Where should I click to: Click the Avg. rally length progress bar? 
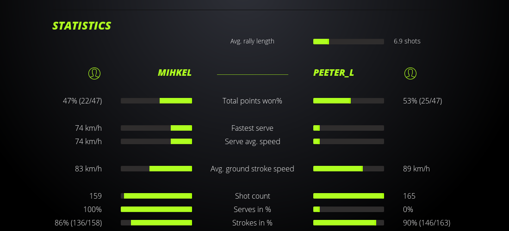(348, 42)
